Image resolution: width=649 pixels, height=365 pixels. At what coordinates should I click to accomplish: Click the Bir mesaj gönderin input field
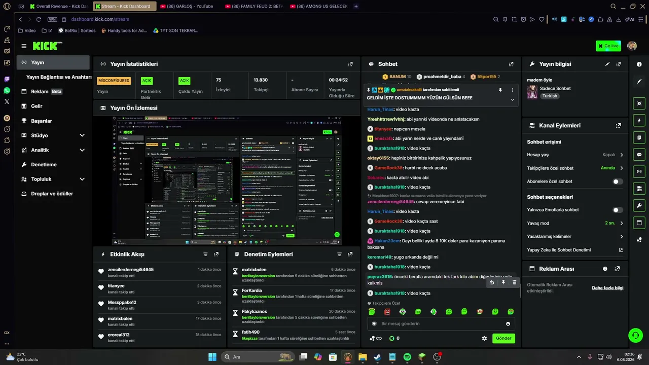(x=441, y=324)
